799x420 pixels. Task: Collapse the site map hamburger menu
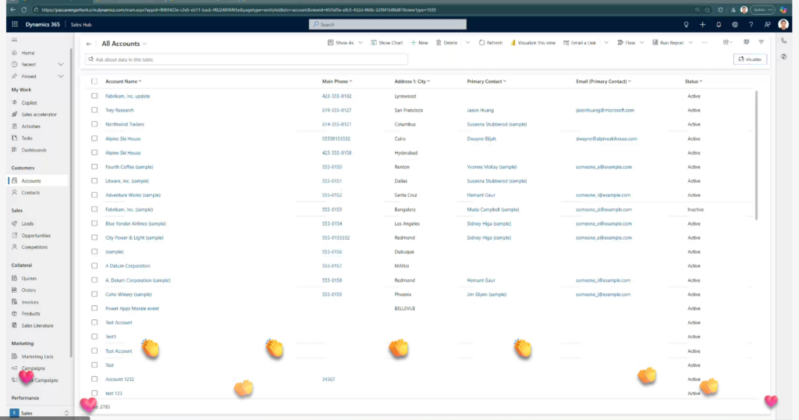[14, 39]
